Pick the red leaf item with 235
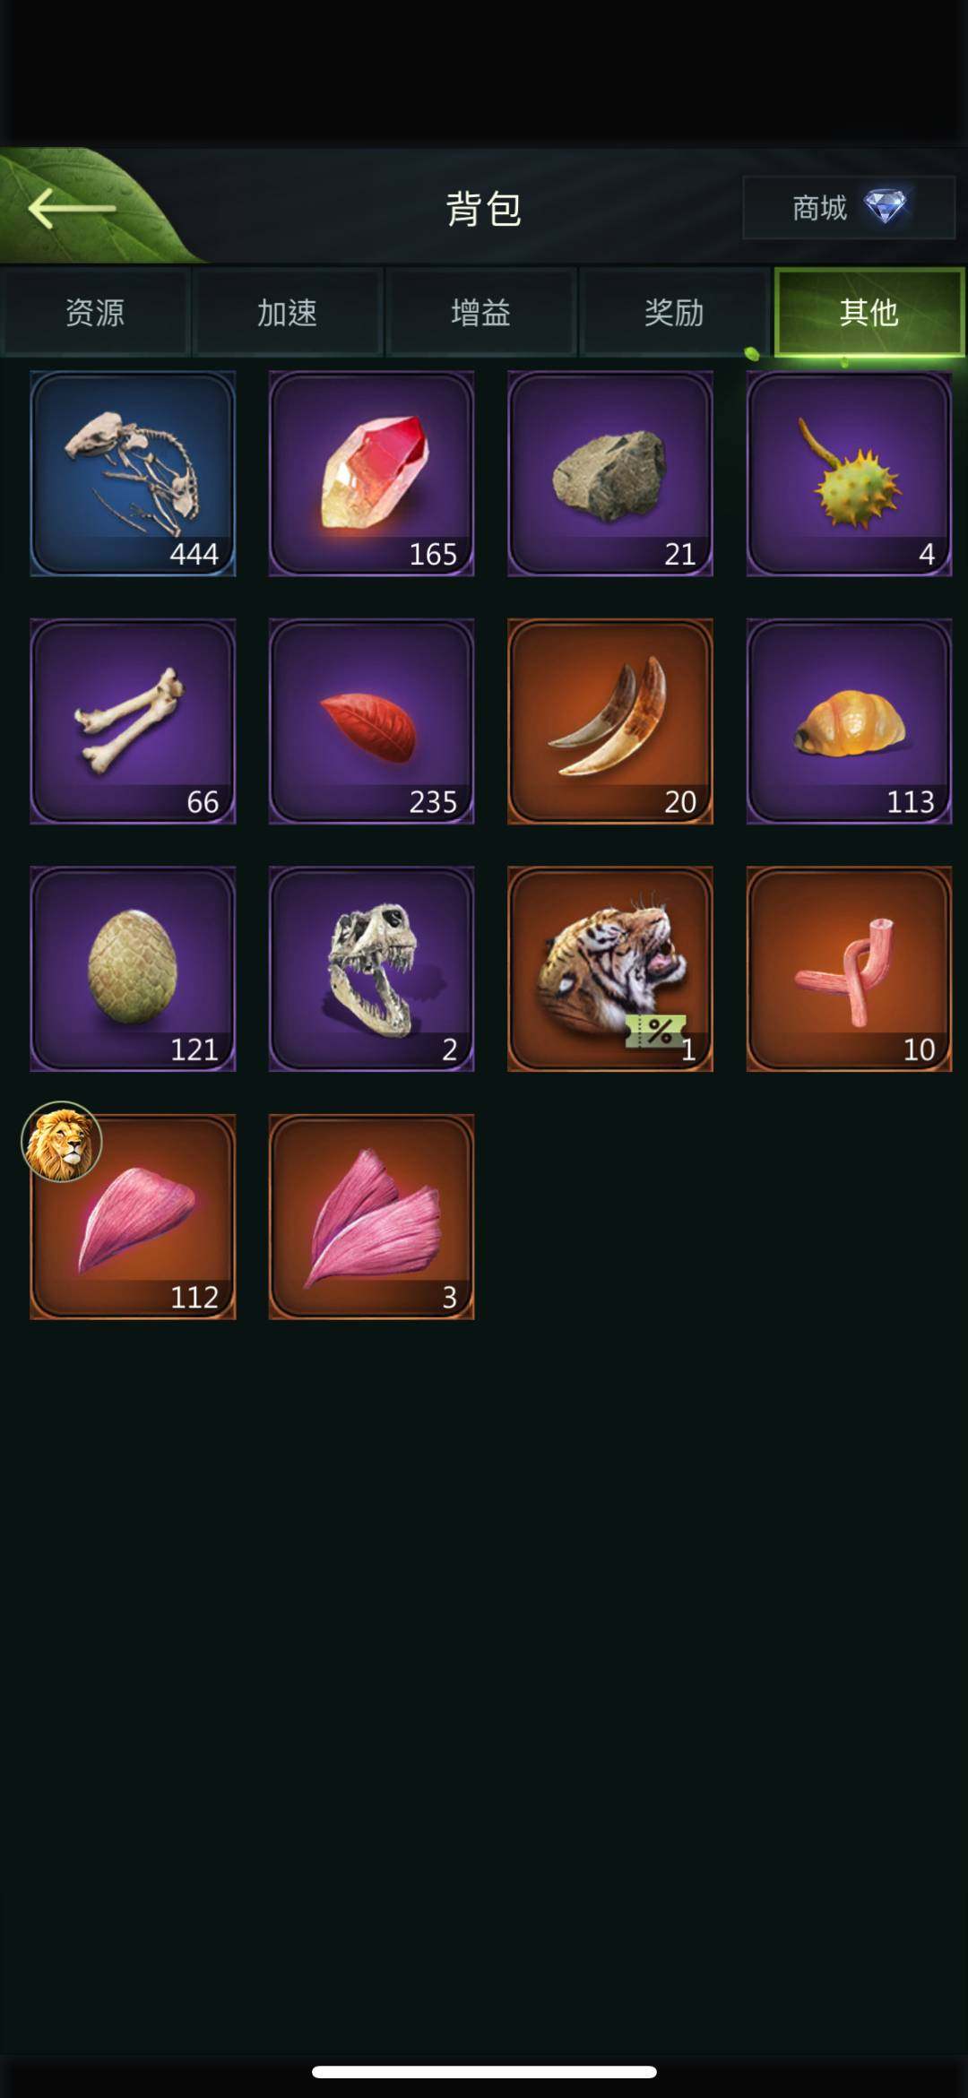 coord(371,721)
